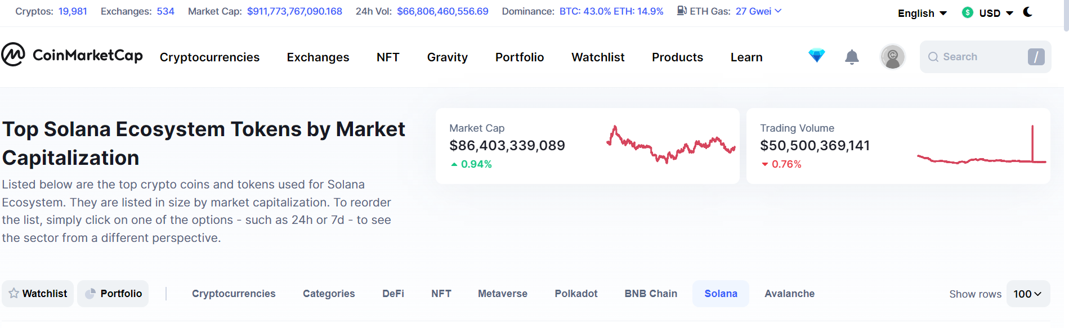The width and height of the screenshot is (1069, 328).
Task: Click the Watchlist star button
Action: pos(38,294)
